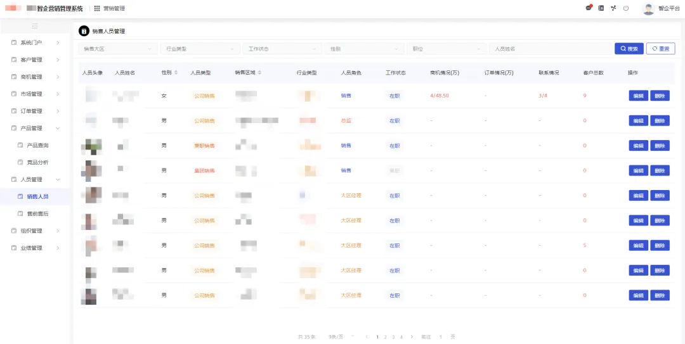Click the blue 搜索 button
Image resolution: width=685 pixels, height=344 pixels.
pos(629,49)
